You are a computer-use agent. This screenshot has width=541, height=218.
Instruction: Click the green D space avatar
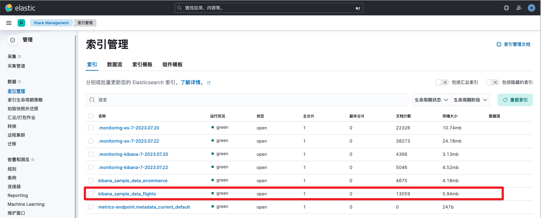[x=21, y=23]
